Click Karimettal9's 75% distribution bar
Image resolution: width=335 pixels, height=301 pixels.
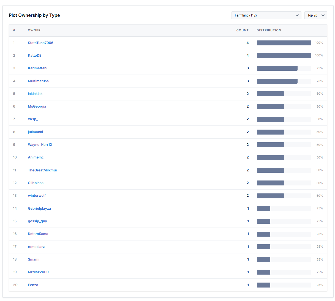(x=277, y=68)
